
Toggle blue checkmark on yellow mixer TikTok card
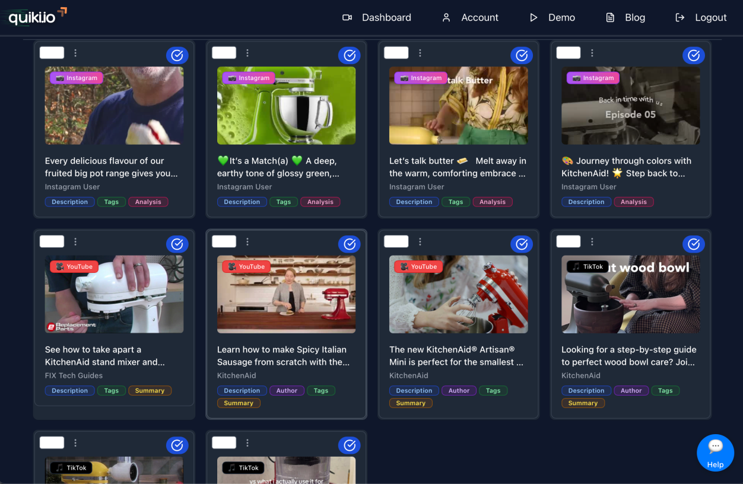pos(177,445)
